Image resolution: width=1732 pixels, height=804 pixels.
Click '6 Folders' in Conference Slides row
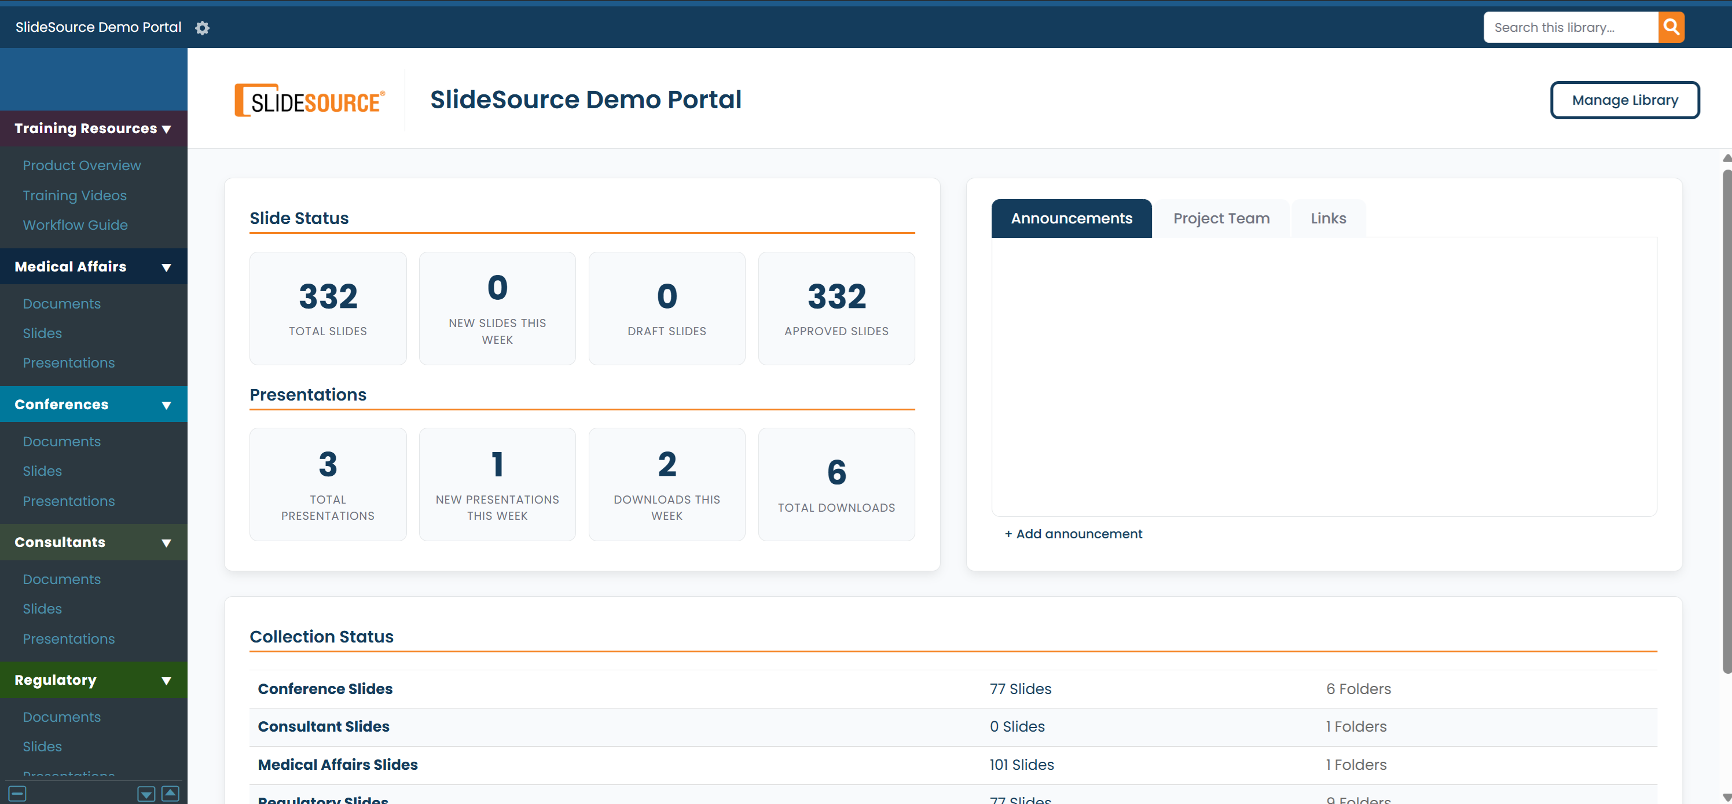click(1359, 689)
